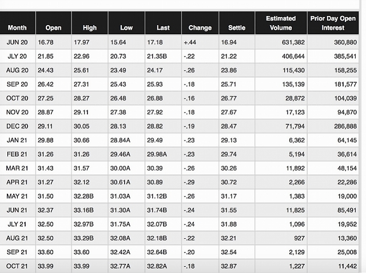Click the JAN 21 settle price 29.13
Image resolution: width=366 pixels, height=273 pixels.
point(236,140)
